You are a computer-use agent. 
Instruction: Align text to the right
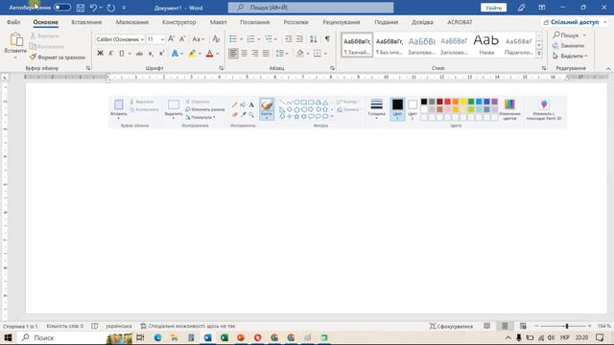click(255, 54)
